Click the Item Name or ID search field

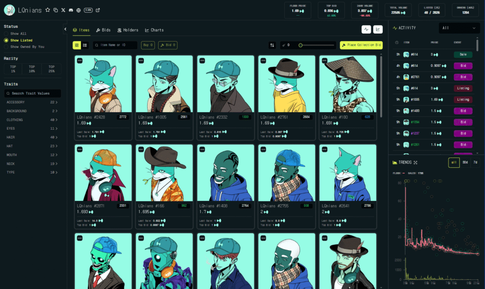click(x=115, y=45)
